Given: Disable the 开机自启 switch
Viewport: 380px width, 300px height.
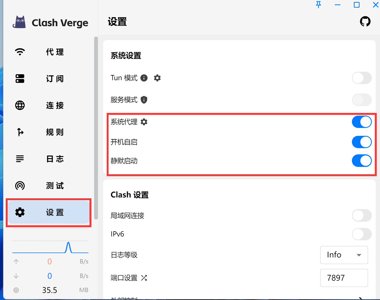Looking at the screenshot, I should (x=361, y=142).
